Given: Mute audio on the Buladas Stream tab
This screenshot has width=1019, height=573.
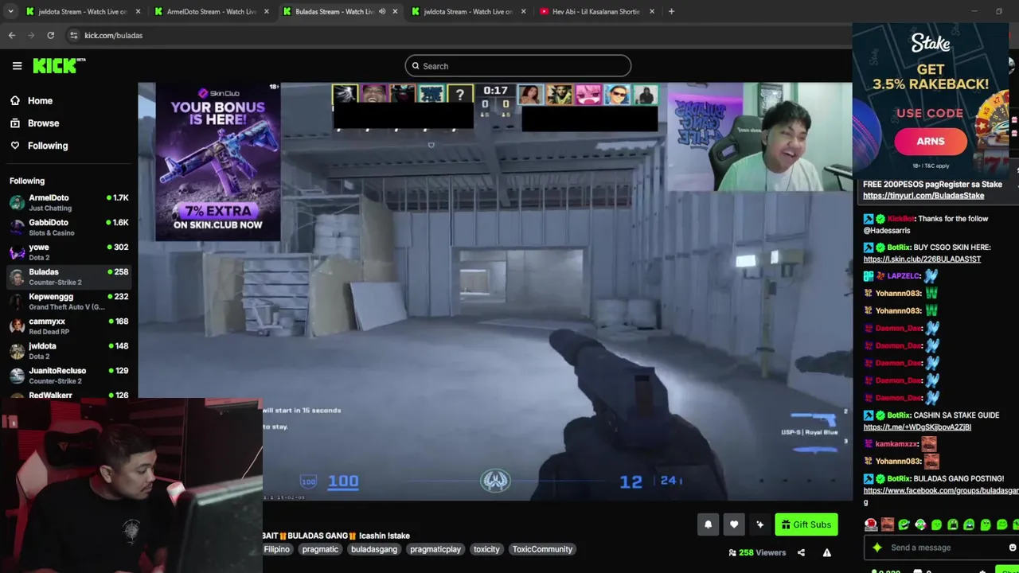Looking at the screenshot, I should (382, 11).
